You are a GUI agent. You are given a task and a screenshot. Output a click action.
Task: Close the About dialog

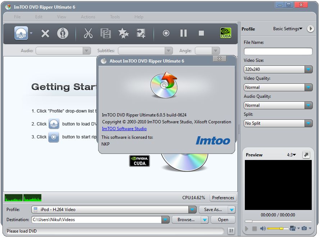pos(219,59)
